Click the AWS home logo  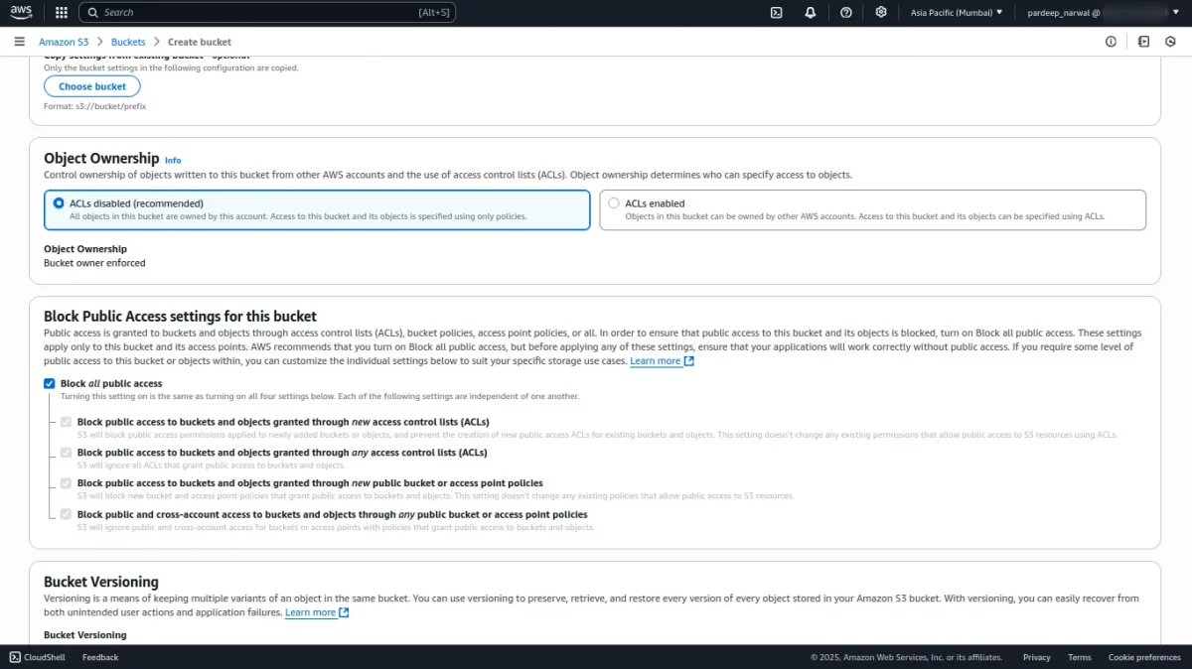point(21,12)
